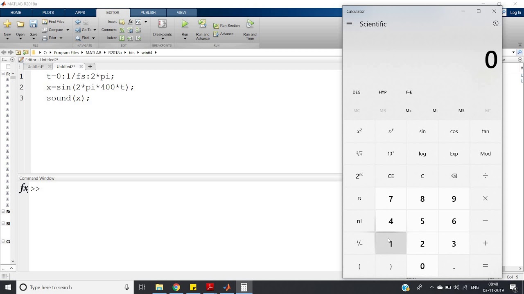Click the back arrow in the Navigate section
This screenshot has width=524, height=294.
tap(78, 22)
